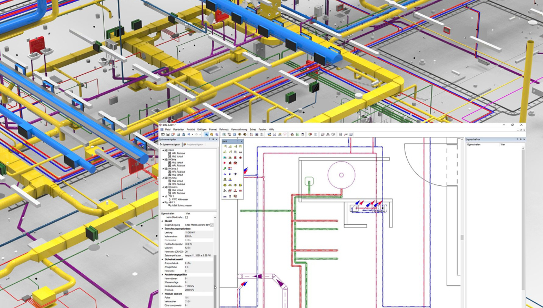
Task: Collapse the HKrechts tree node
Action: [163, 187]
